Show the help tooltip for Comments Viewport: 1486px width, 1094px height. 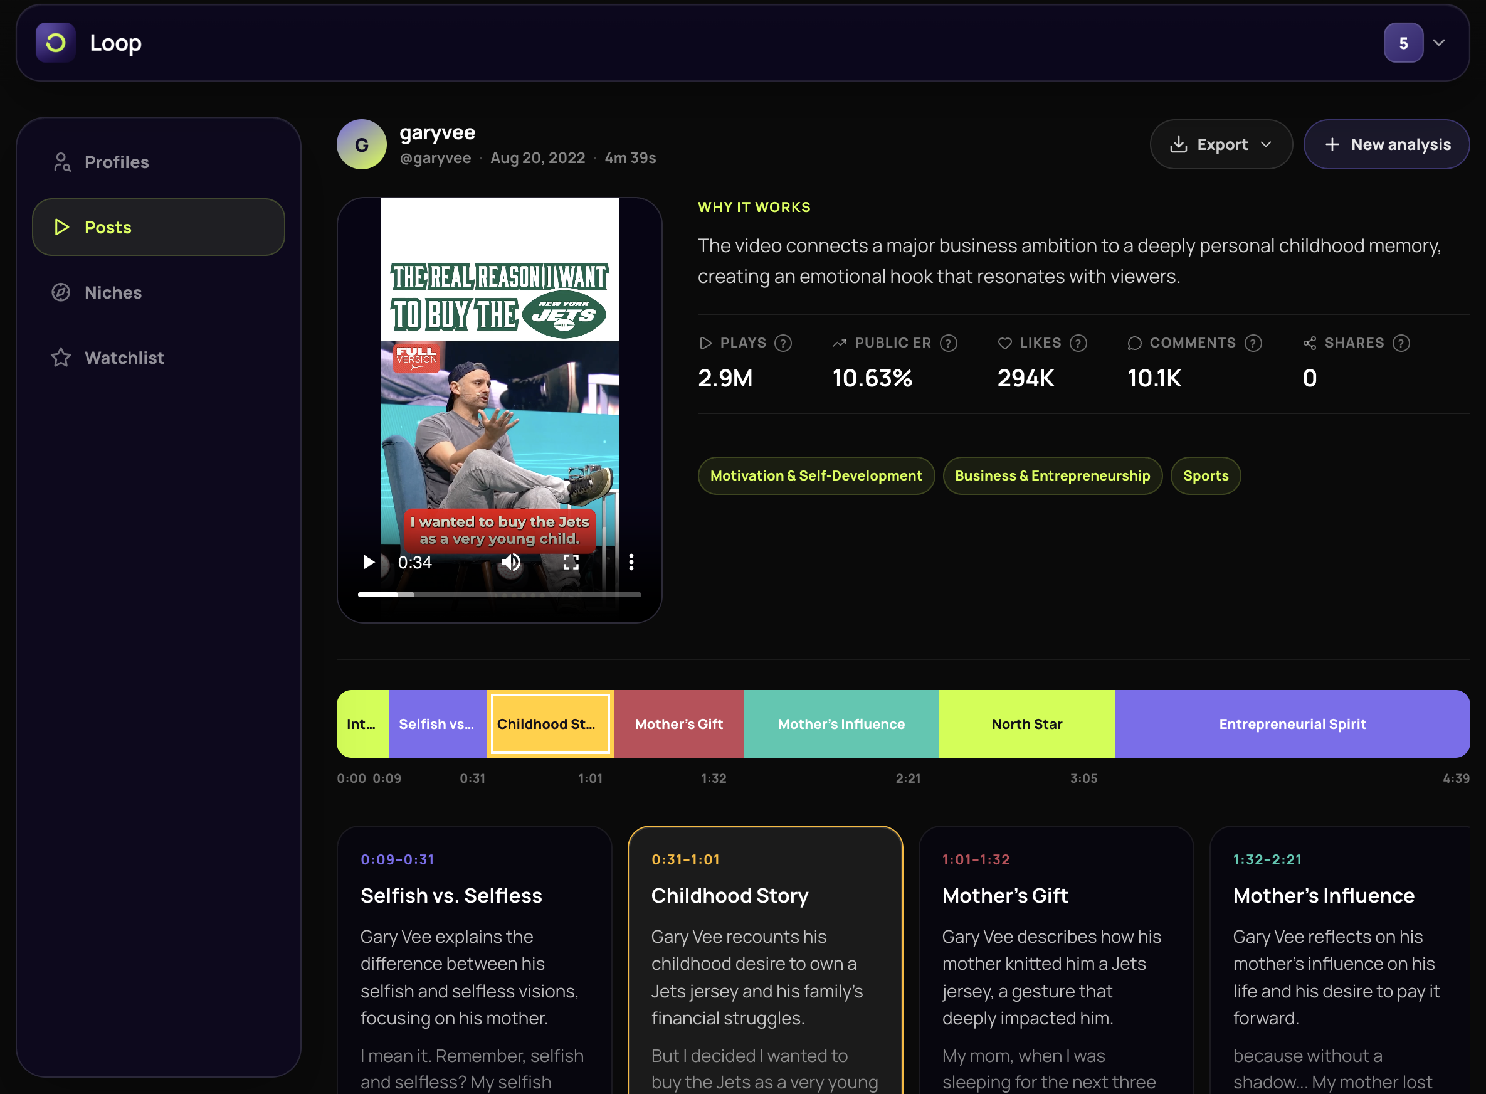1253,343
